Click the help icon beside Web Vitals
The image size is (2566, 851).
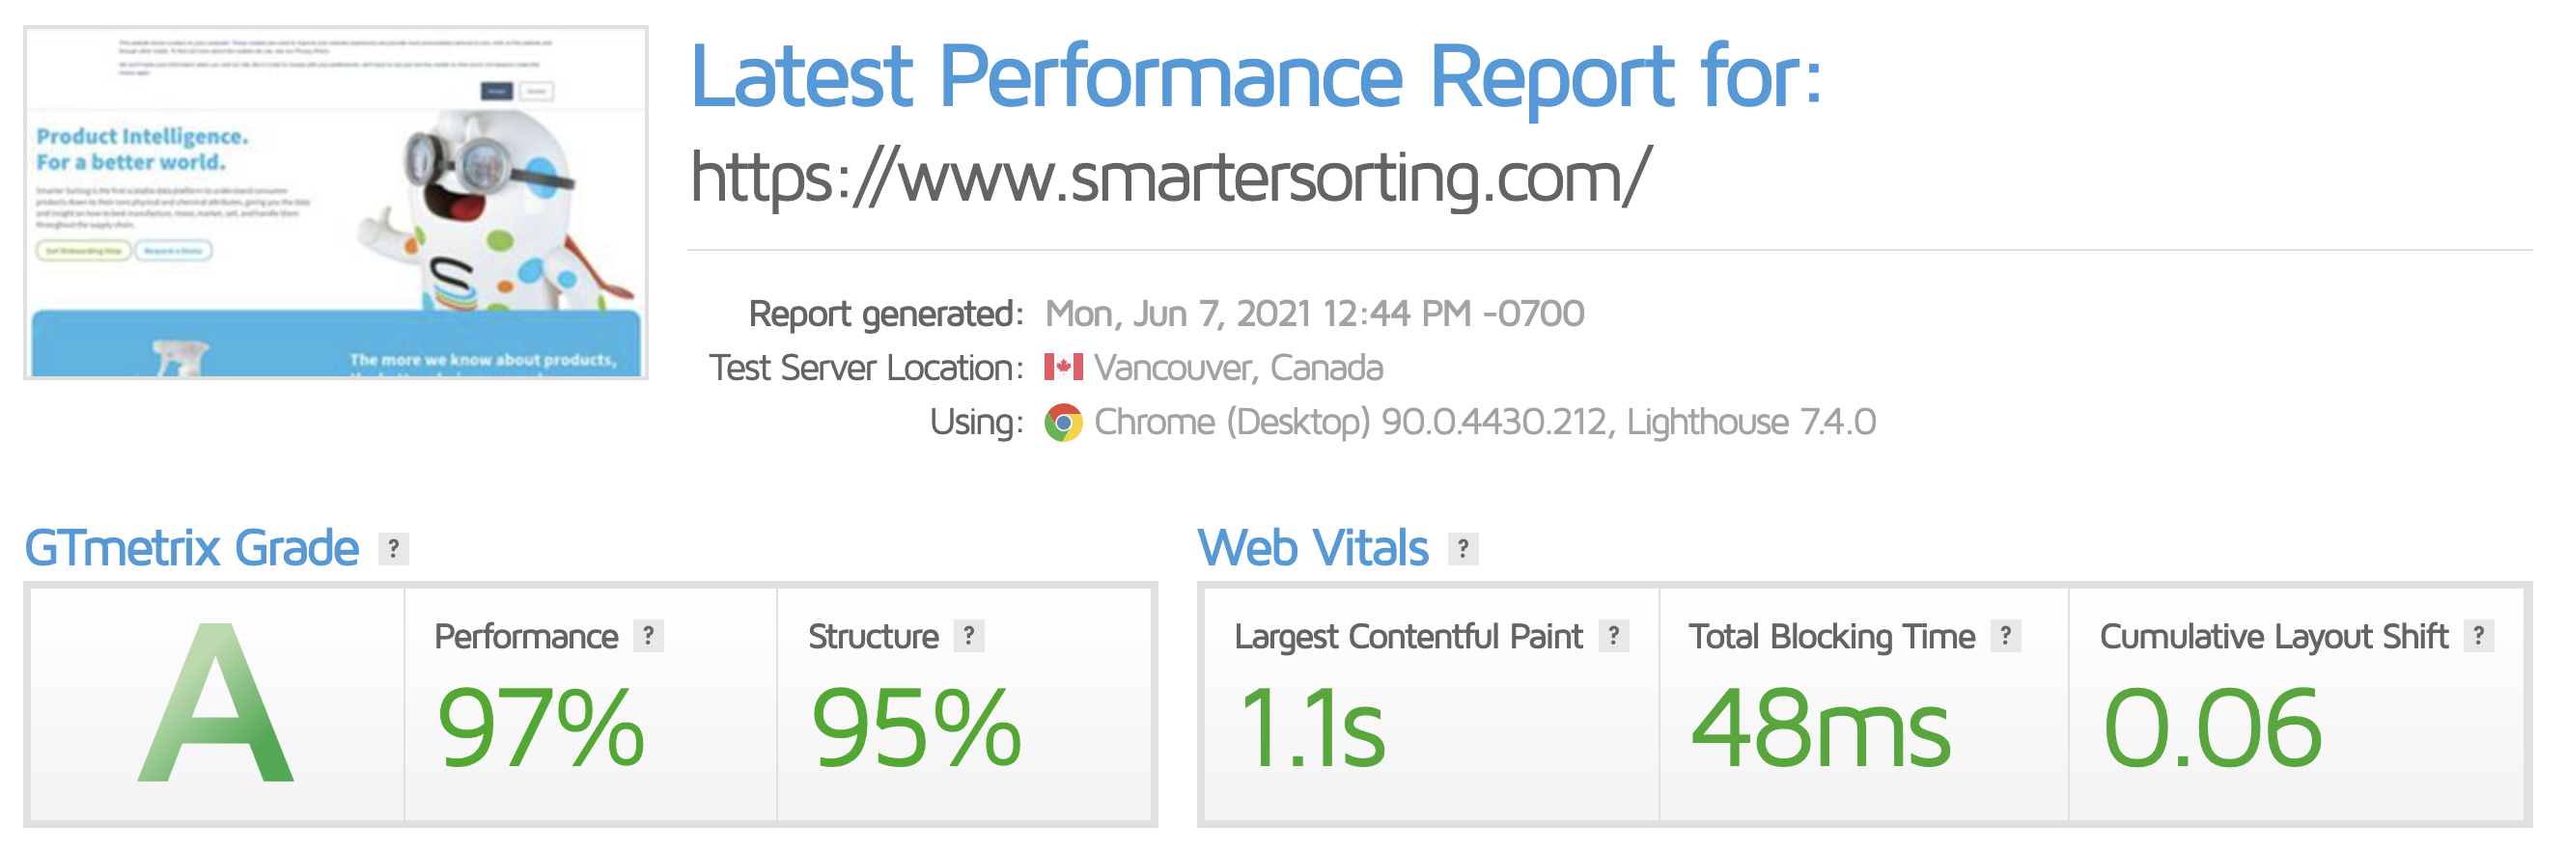(x=1463, y=548)
